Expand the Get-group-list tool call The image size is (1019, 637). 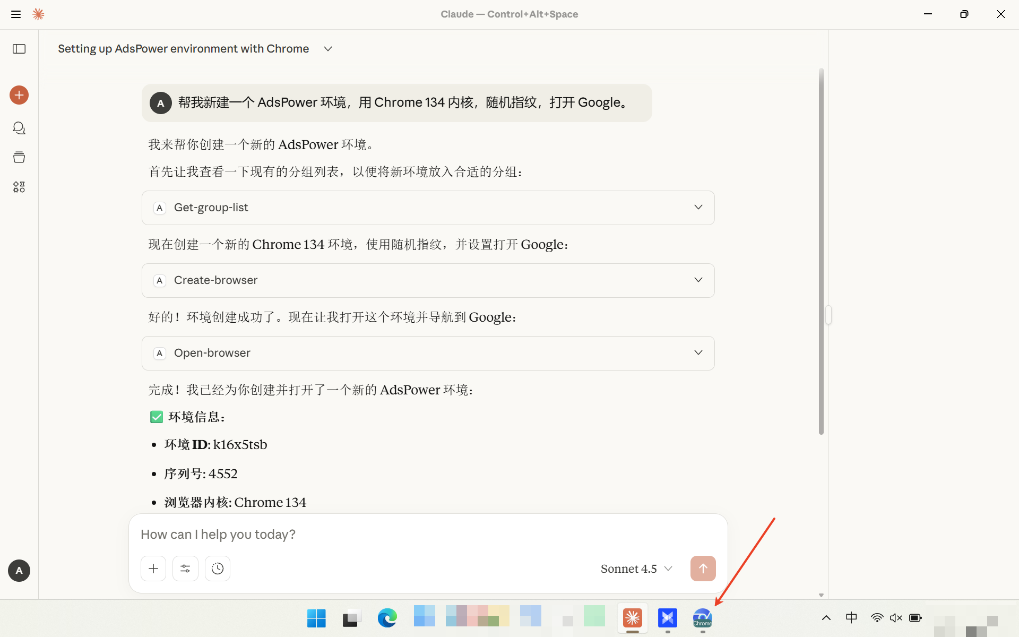click(698, 207)
